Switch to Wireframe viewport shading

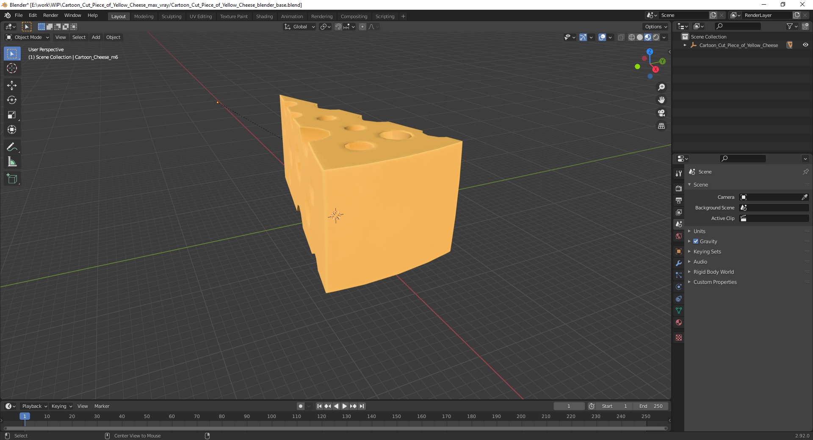632,37
